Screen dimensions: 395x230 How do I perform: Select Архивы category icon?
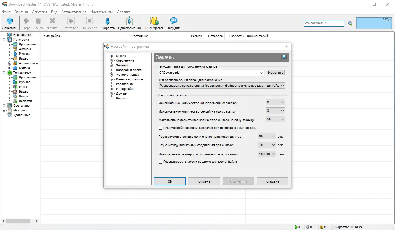15,49
